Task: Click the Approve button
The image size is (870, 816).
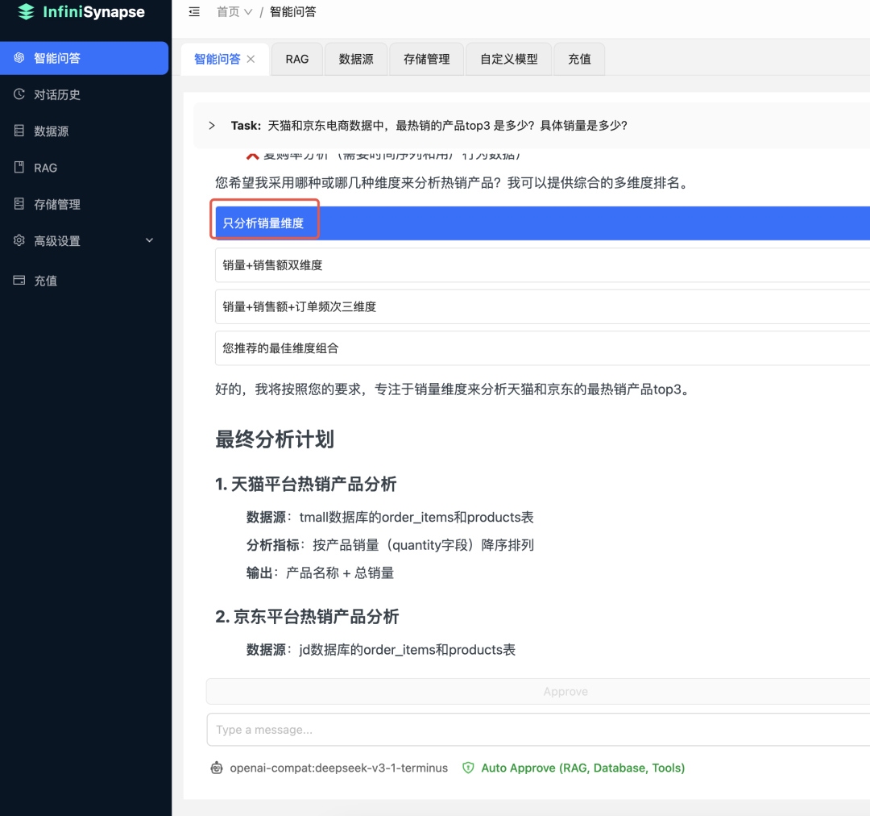Action: pos(538,692)
